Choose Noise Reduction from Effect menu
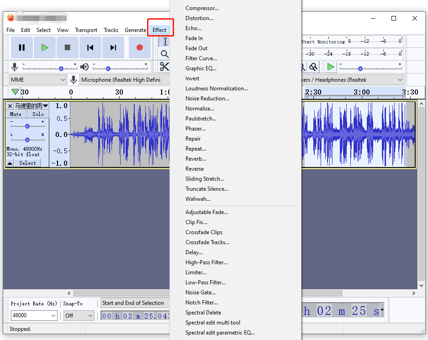 [x=207, y=99]
